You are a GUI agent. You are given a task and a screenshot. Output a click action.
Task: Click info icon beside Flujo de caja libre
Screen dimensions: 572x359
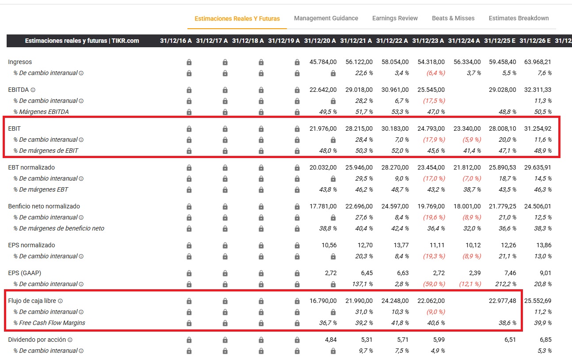tap(60, 301)
